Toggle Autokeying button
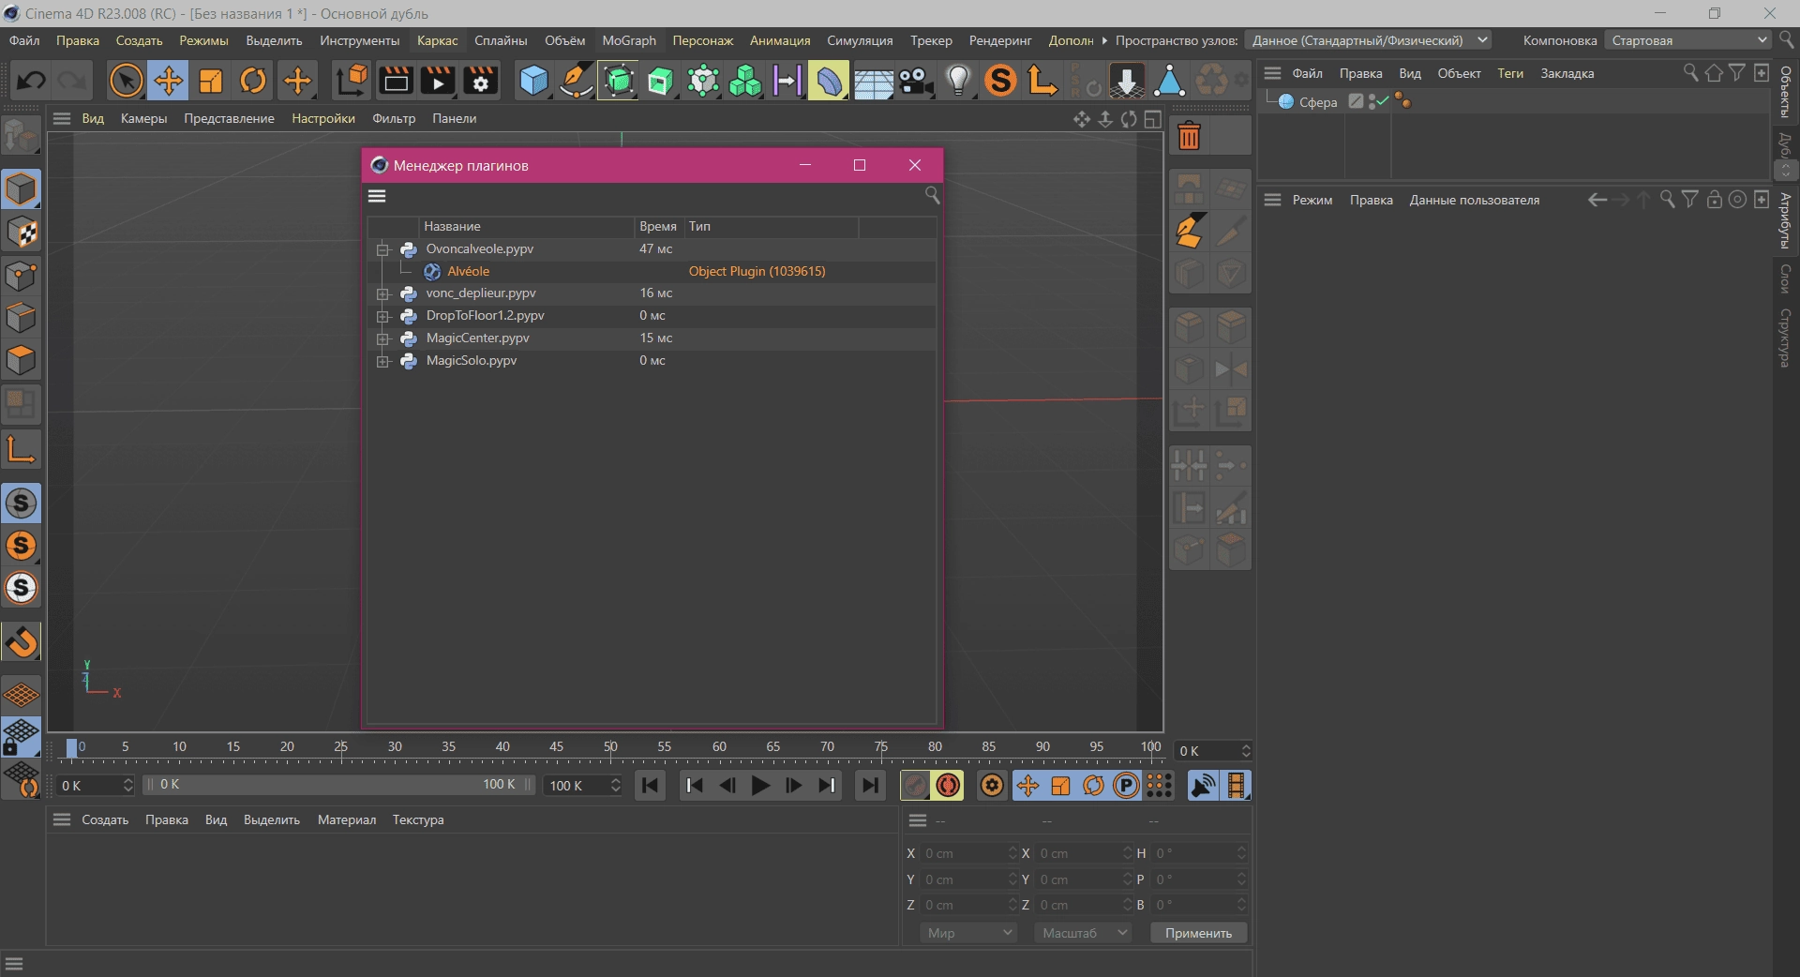The image size is (1800, 977). coord(948,786)
